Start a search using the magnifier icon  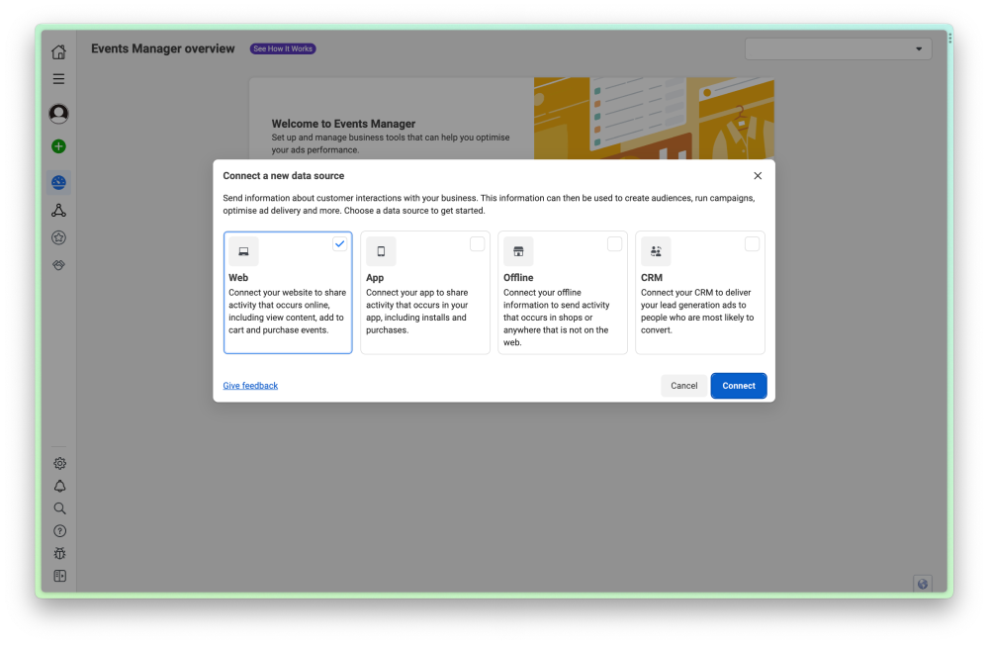59,508
